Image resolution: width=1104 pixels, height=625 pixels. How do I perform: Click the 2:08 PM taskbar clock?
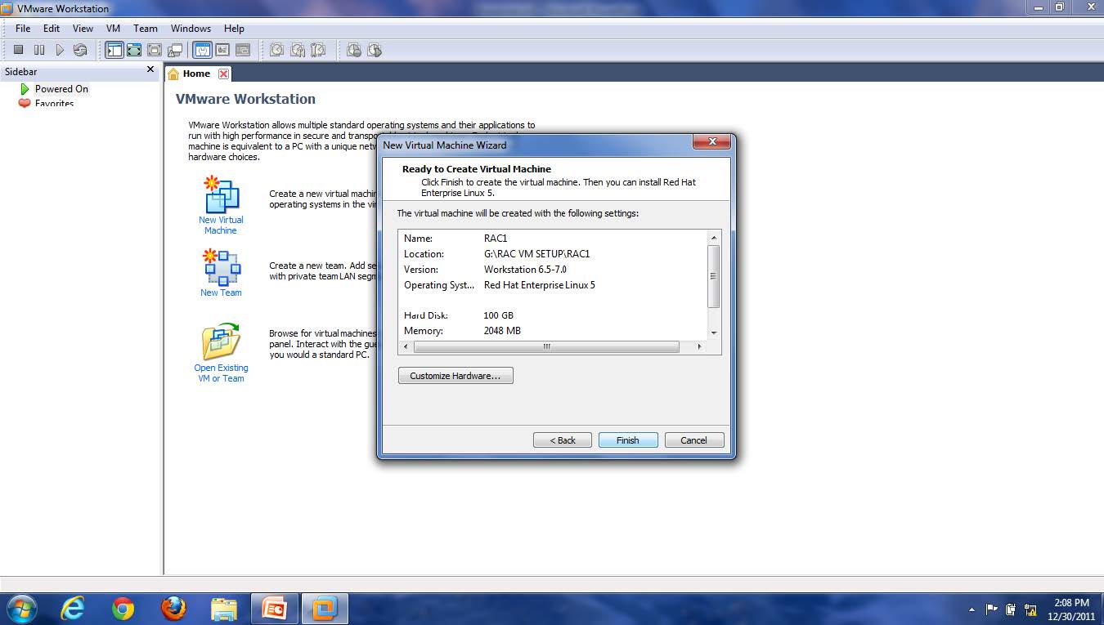click(1071, 609)
